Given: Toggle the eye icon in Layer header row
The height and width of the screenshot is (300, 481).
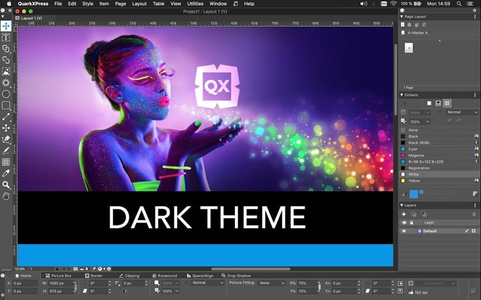Looking at the screenshot, I should pos(404,223).
